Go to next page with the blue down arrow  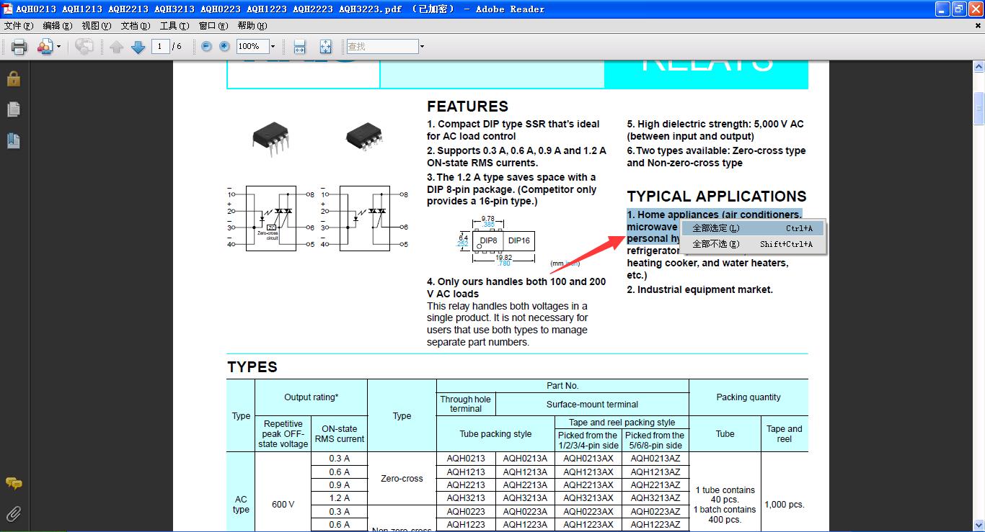pyautogui.click(x=138, y=47)
